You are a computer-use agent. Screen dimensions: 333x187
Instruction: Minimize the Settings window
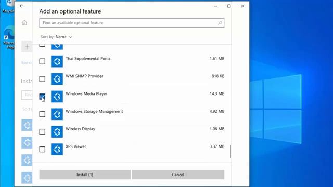click(215, 6)
